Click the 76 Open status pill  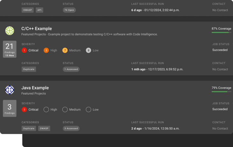point(69,10)
